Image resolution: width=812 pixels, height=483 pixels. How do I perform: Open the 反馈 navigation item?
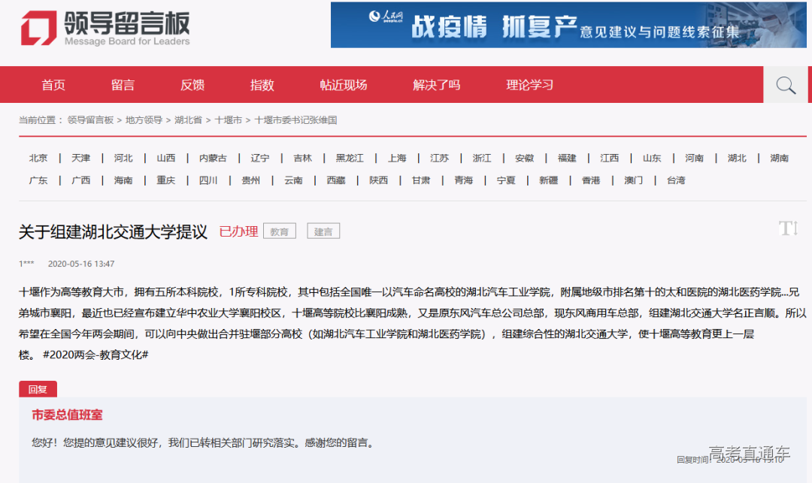[192, 85]
